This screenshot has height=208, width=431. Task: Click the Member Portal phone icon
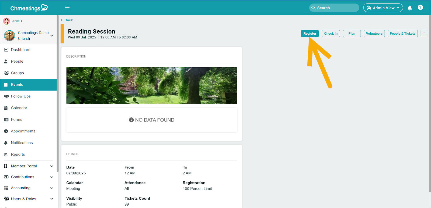coord(6,166)
